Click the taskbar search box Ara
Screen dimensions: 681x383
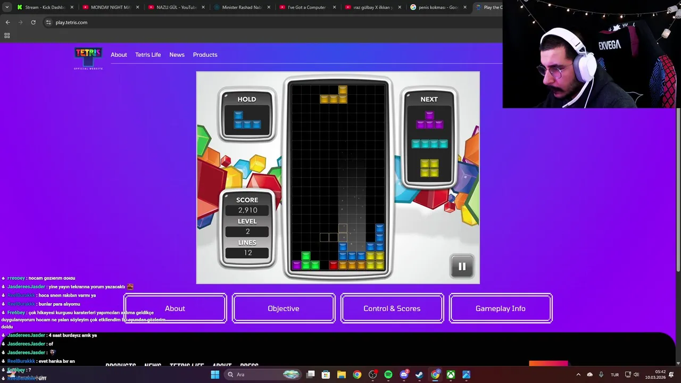[x=263, y=374]
